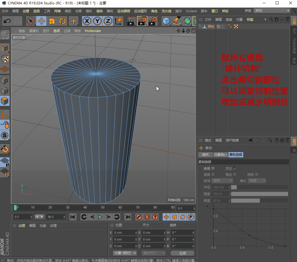The height and width of the screenshot is (262, 297).
Task: Select the Rotate tool
Action: click(62, 21)
